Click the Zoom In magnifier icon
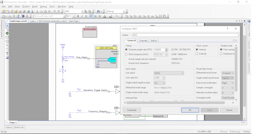The image size is (256, 134). (x=85, y=11)
